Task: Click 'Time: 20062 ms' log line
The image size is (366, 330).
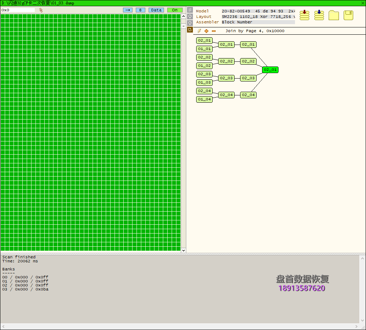Action: tap(20, 261)
